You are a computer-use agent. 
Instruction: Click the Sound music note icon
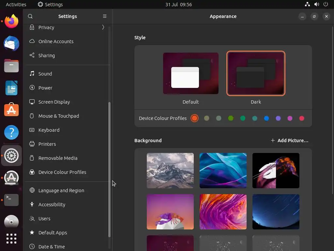32,74
